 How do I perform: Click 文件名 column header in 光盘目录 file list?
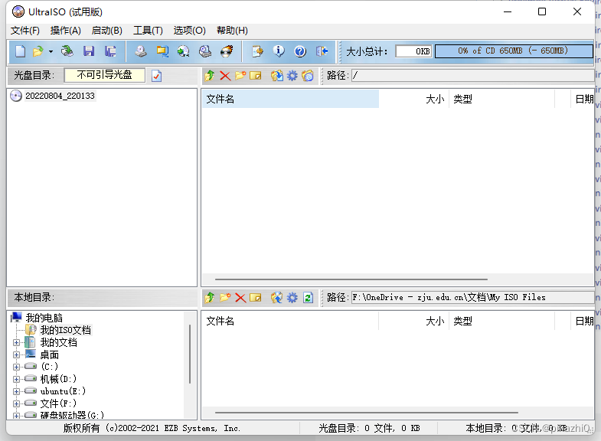(x=290, y=99)
